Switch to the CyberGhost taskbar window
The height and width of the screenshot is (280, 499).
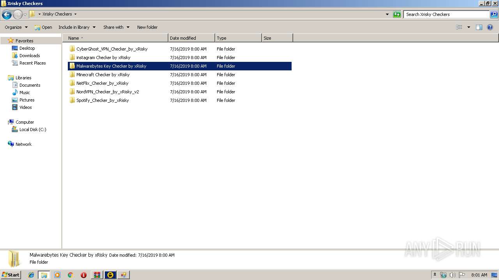110,275
